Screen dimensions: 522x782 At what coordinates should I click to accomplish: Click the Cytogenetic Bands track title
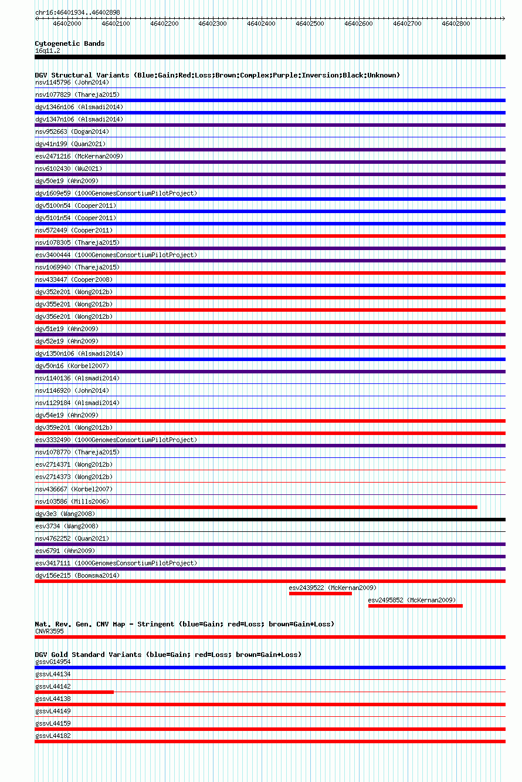click(x=70, y=43)
